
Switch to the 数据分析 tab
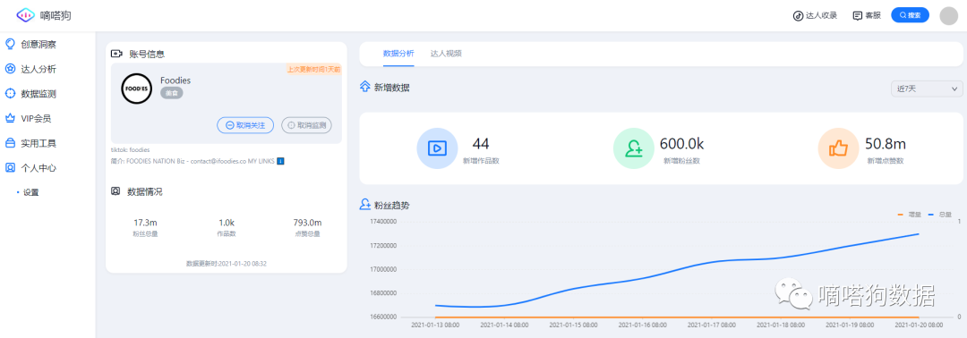[x=398, y=54]
